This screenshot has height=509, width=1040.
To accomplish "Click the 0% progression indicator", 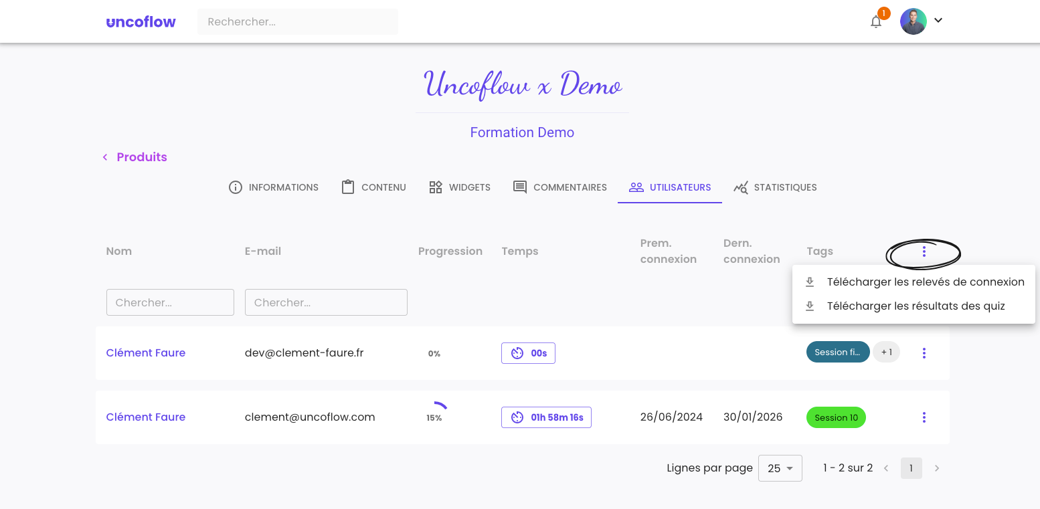I will pos(434,353).
